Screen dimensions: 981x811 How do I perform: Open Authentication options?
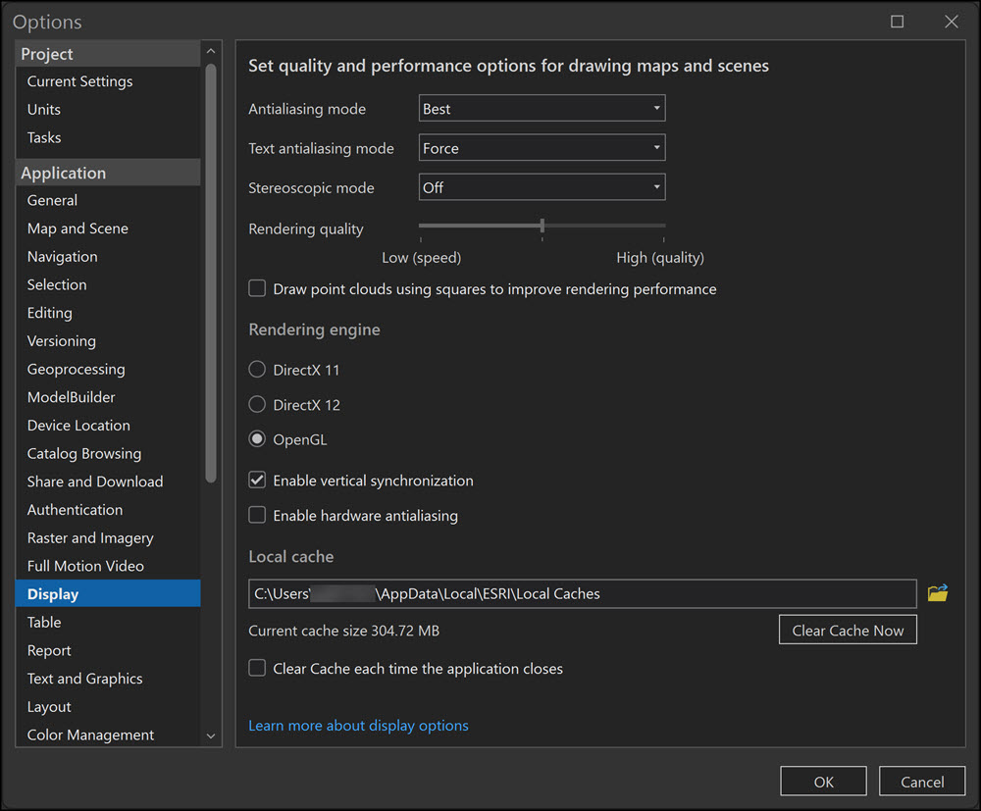coord(75,510)
